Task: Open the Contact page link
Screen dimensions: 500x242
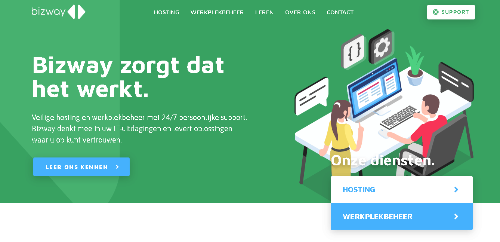Action: (340, 12)
